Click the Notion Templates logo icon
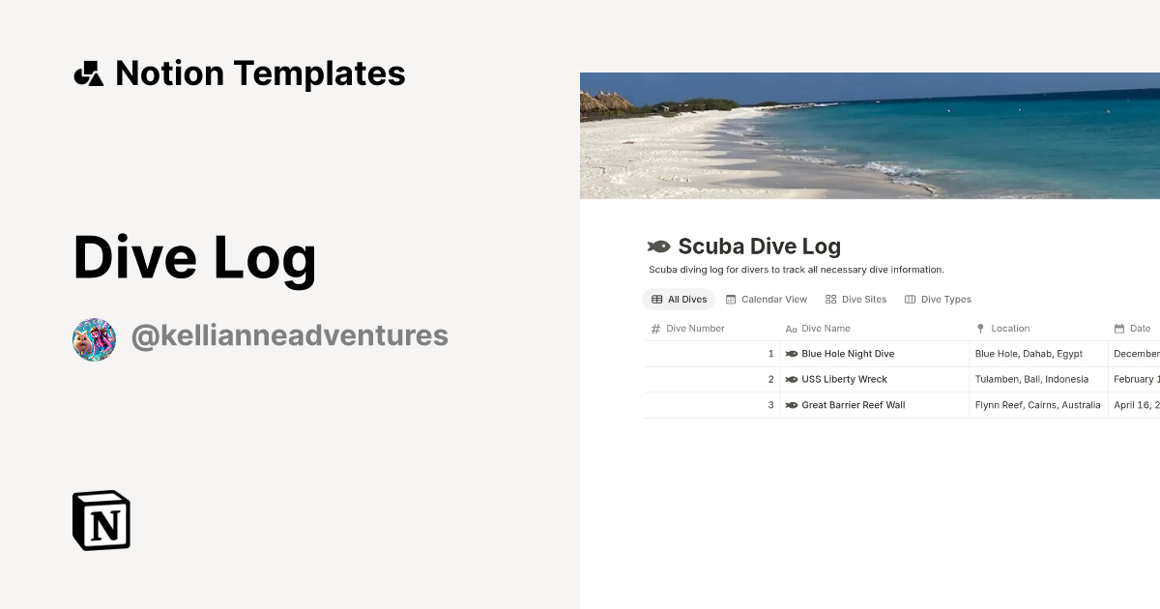1160x609 pixels. tap(88, 72)
